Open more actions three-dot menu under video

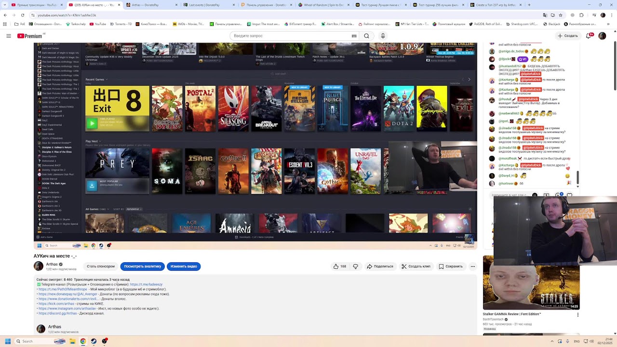[x=472, y=266]
